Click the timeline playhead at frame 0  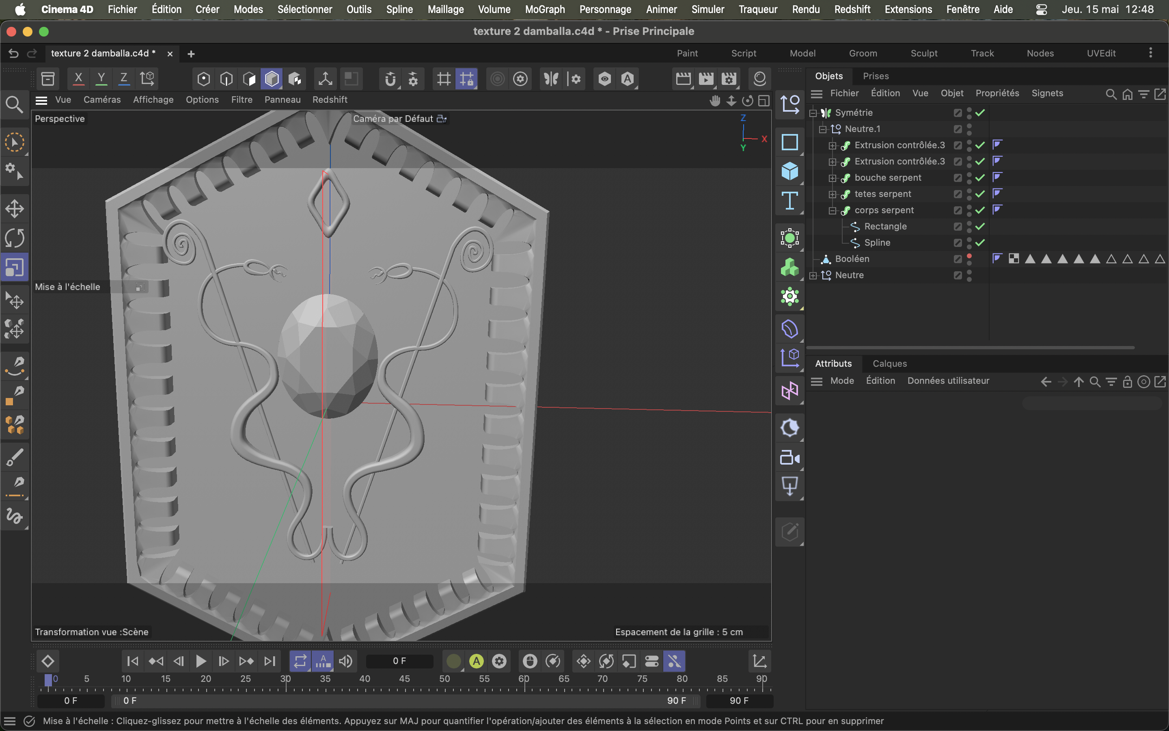48,681
